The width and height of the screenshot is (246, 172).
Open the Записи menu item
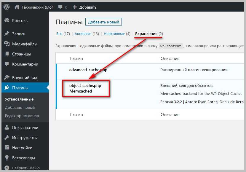(x=19, y=34)
